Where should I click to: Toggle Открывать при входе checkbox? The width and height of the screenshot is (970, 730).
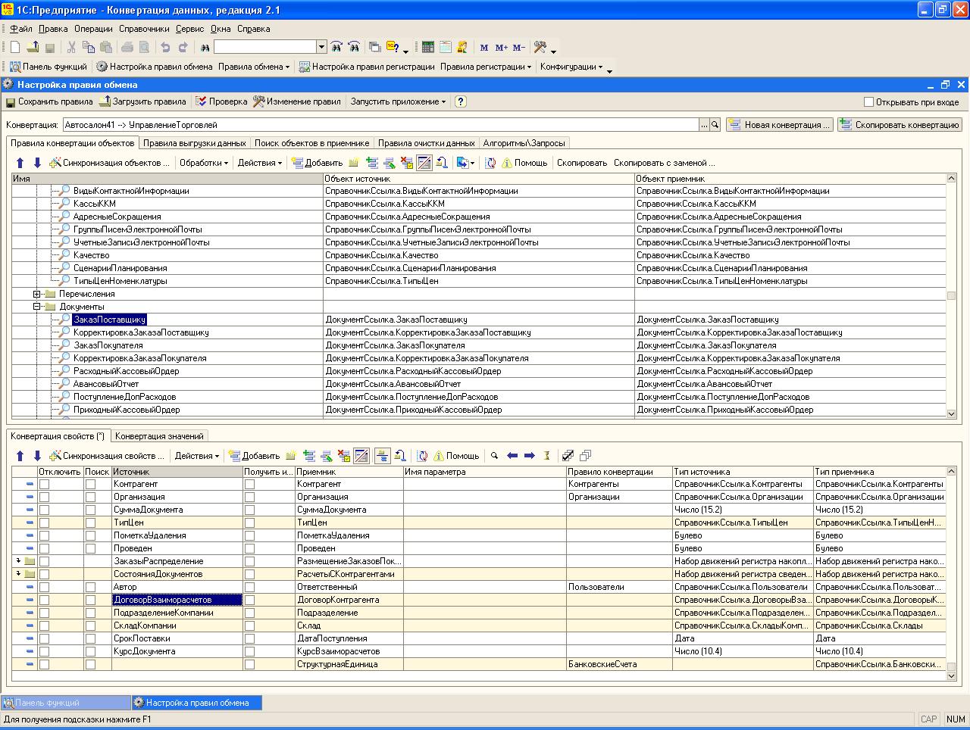(x=869, y=101)
